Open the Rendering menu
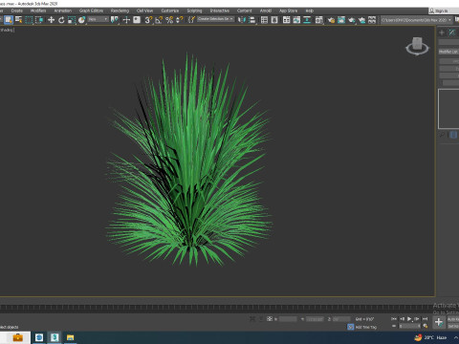 tap(120, 11)
